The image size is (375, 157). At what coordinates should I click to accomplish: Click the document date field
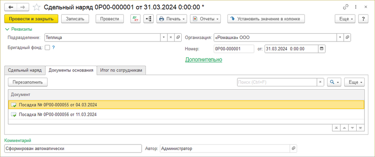coord(291,49)
